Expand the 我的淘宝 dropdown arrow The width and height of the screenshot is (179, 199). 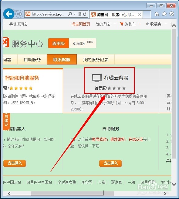(114, 24)
